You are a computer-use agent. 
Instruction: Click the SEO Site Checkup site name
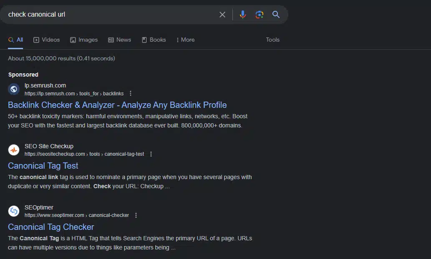(49, 146)
